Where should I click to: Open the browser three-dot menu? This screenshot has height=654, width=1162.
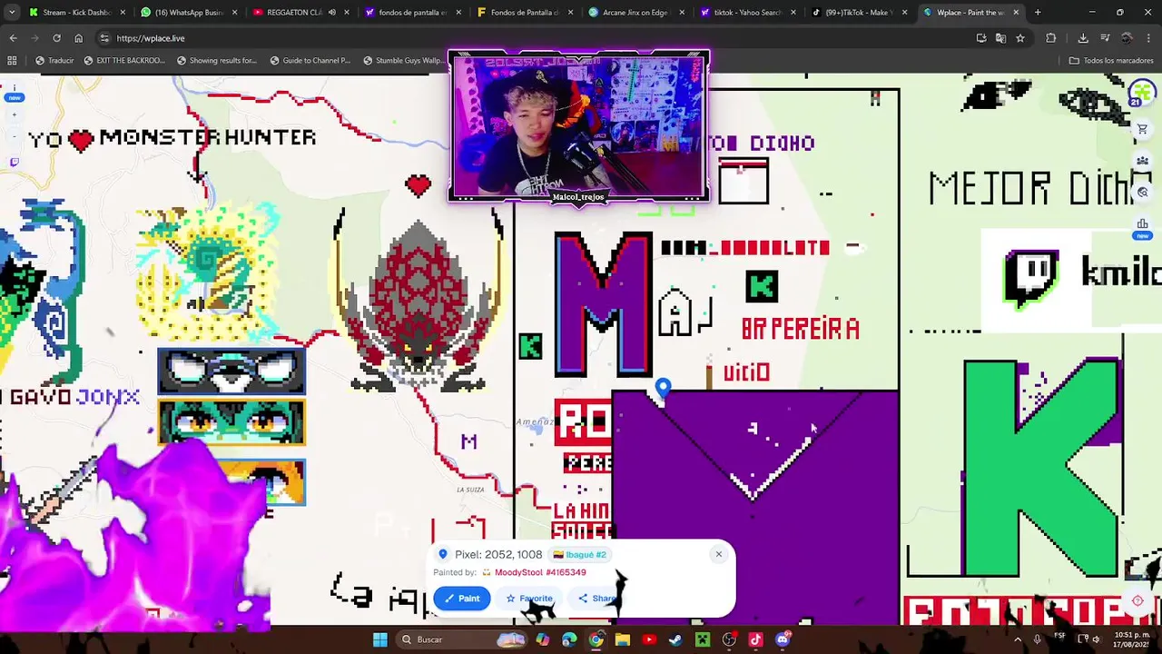(x=1148, y=38)
